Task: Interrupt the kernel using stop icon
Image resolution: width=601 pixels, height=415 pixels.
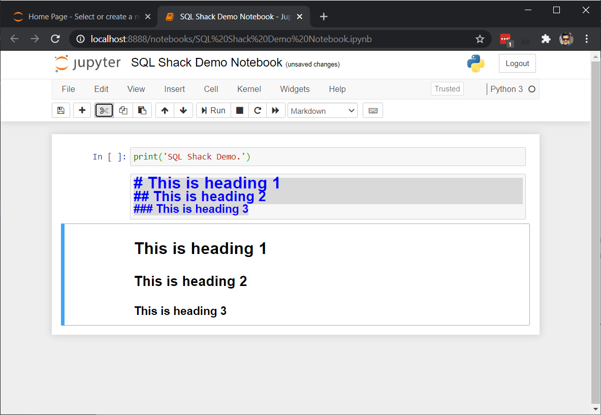Action: click(239, 110)
